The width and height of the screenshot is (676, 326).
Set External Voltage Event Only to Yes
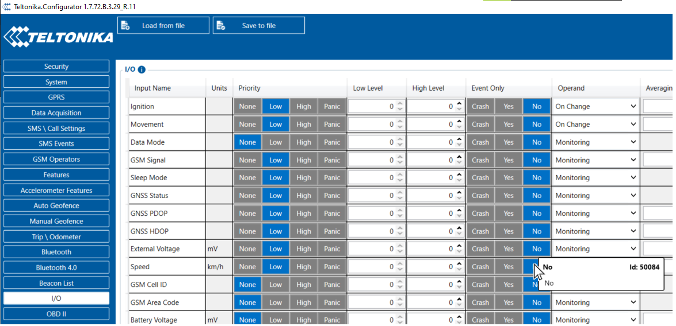pos(509,249)
